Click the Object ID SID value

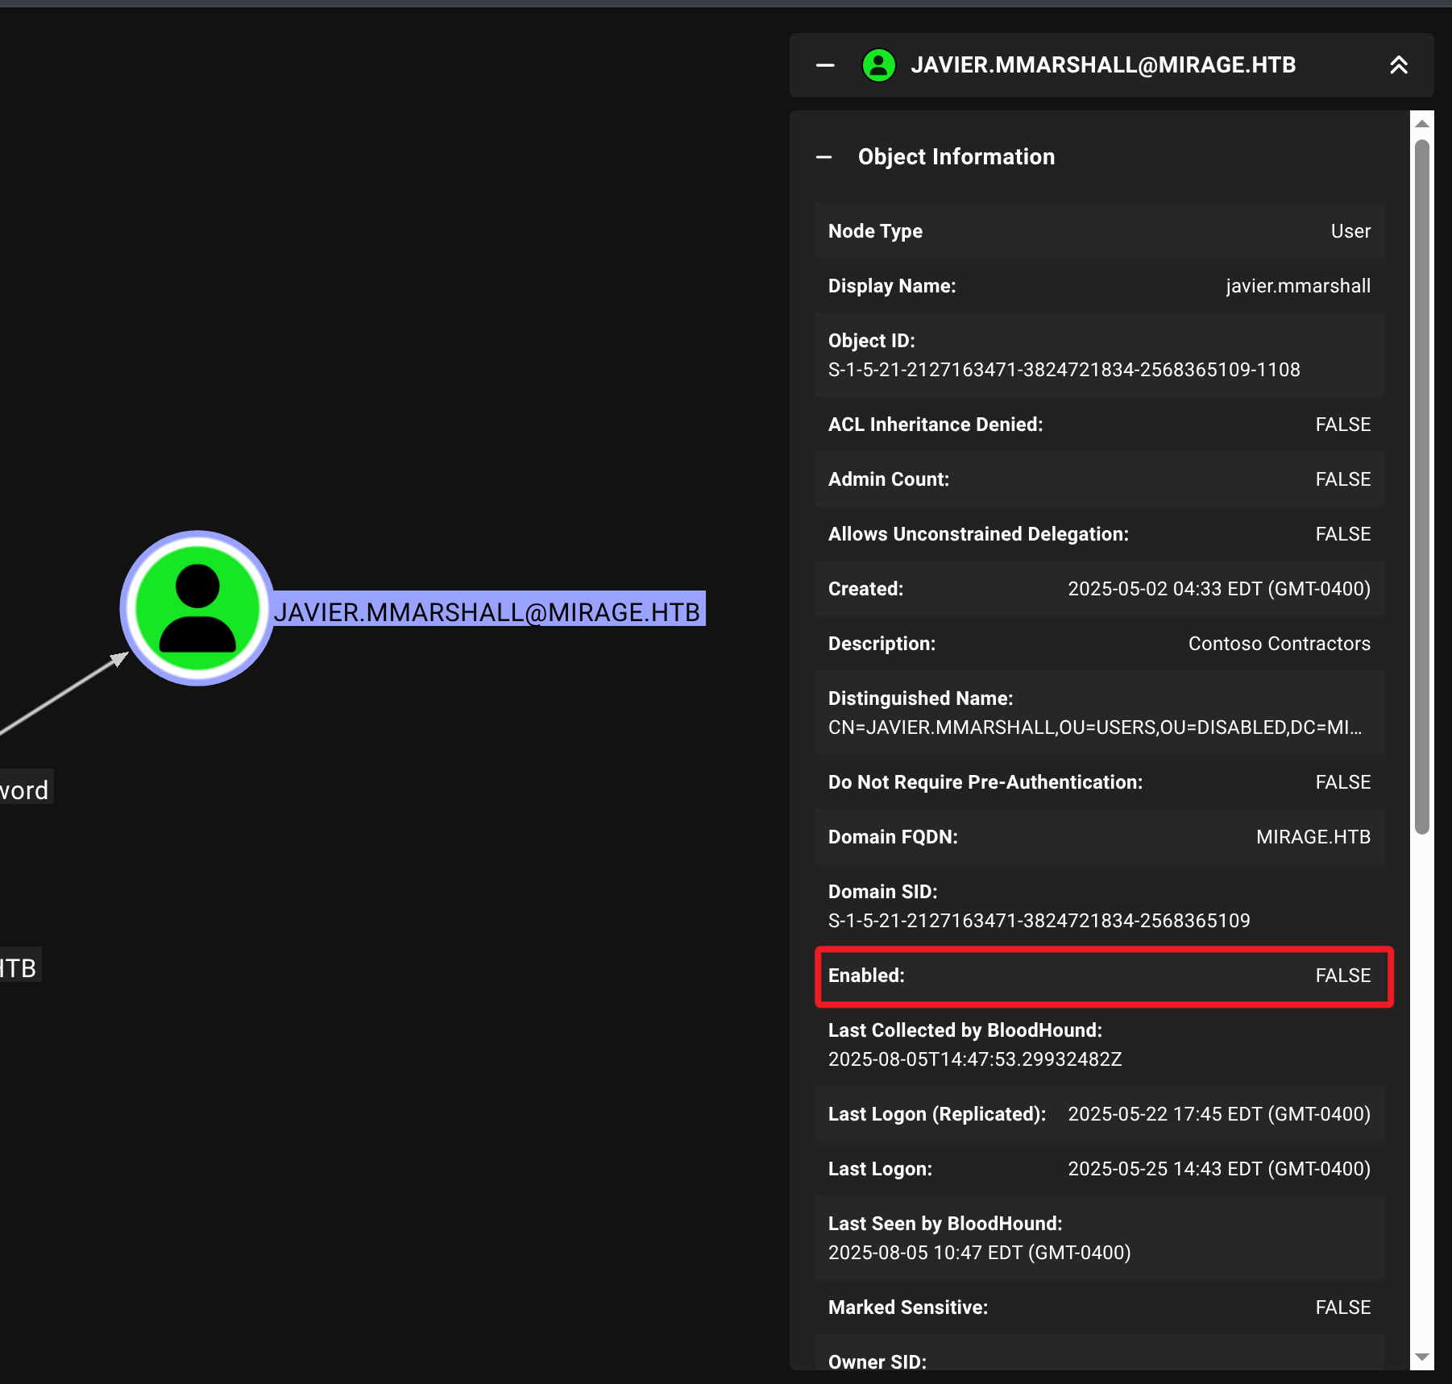pyautogui.click(x=1064, y=370)
